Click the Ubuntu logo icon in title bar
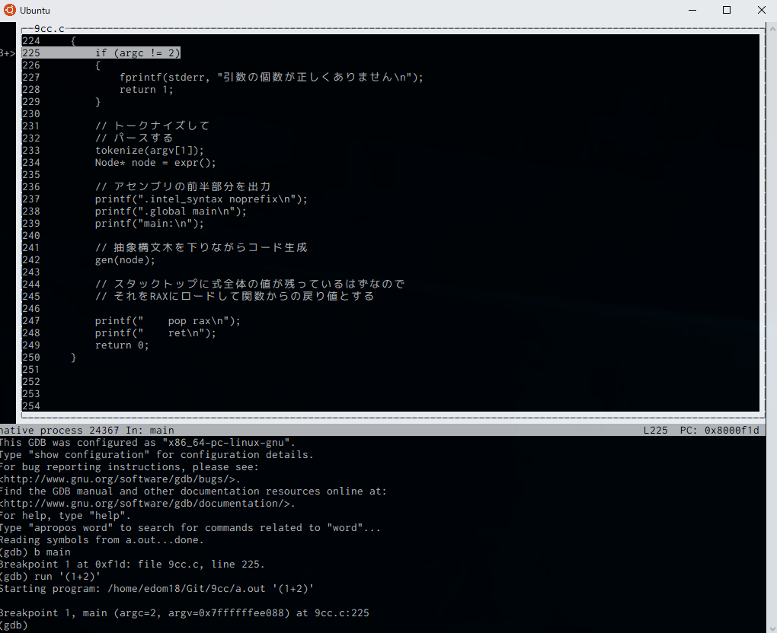This screenshot has width=777, height=633. (x=9, y=10)
